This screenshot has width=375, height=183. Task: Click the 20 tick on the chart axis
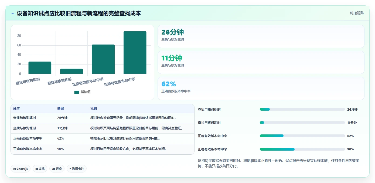tap(19, 64)
